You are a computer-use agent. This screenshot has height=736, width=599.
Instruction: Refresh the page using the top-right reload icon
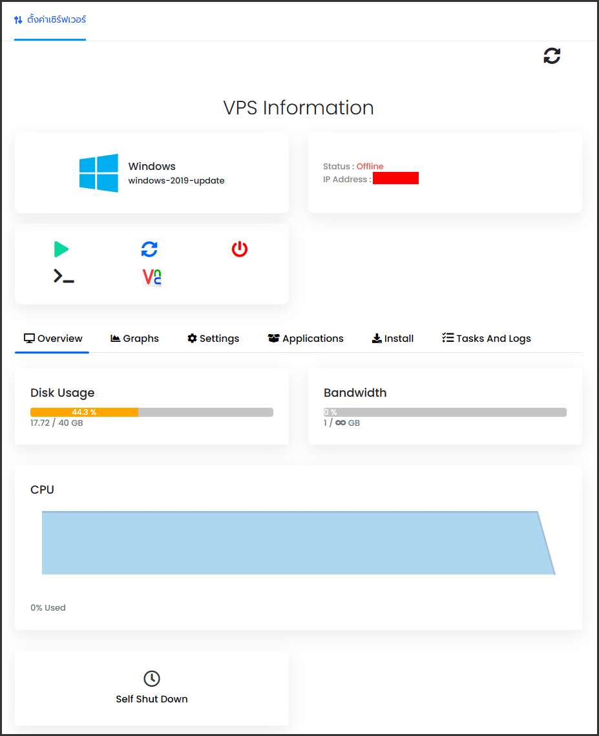[552, 56]
